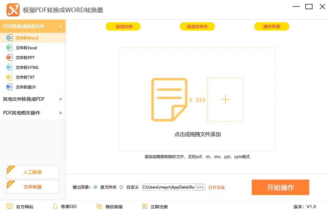Viewport: 329px width, 213px height.
Task: Open 微信客服 customer service
Action: [x=110, y=206]
